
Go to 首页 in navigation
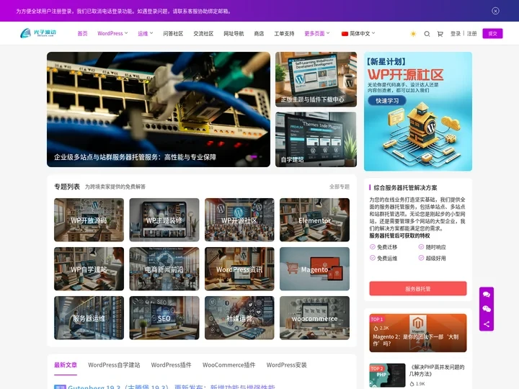[x=82, y=33]
